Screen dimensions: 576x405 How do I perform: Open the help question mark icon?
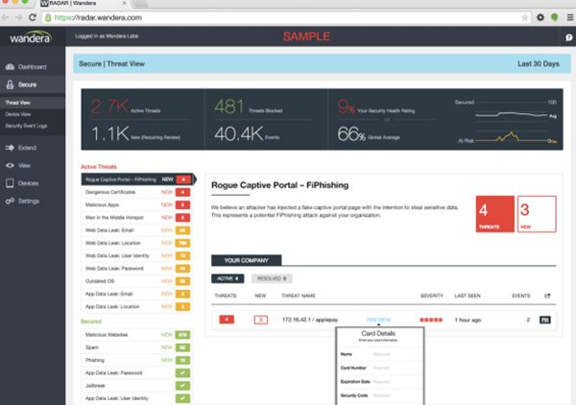(568, 37)
